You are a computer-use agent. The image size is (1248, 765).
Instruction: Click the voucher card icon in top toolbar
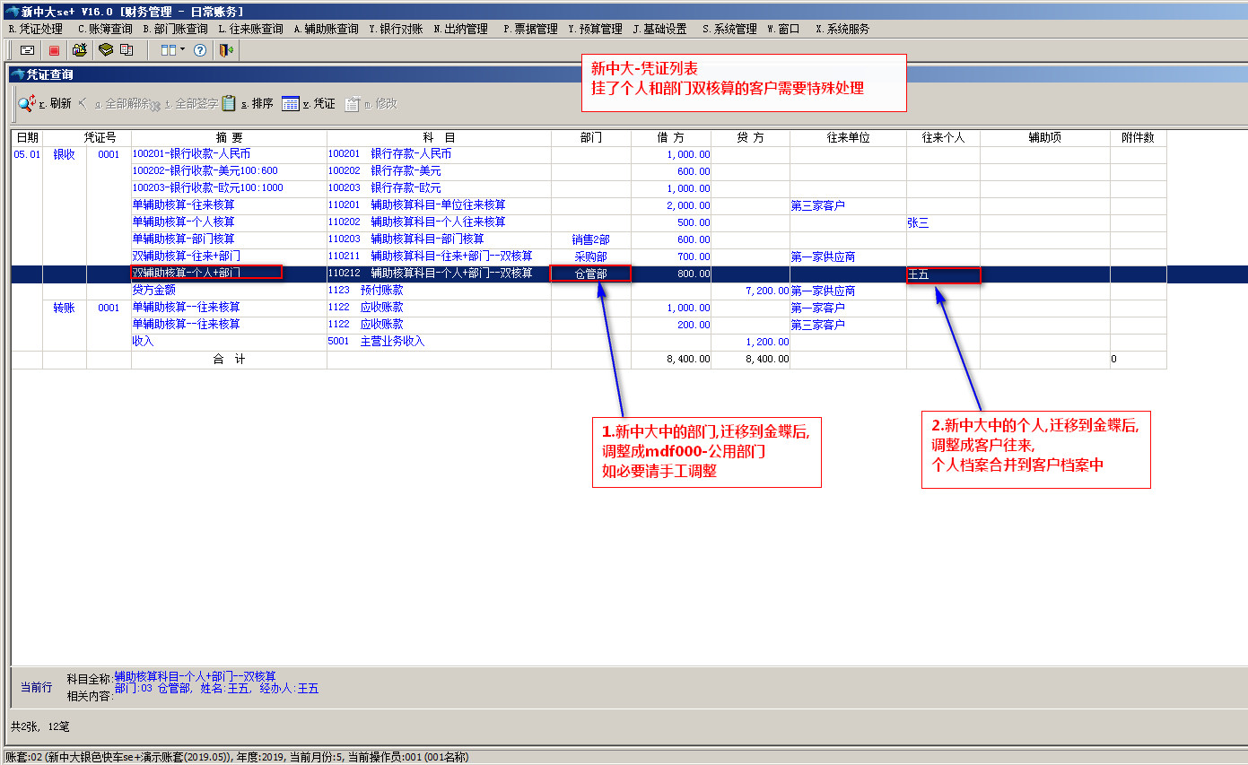pyautogui.click(x=28, y=50)
